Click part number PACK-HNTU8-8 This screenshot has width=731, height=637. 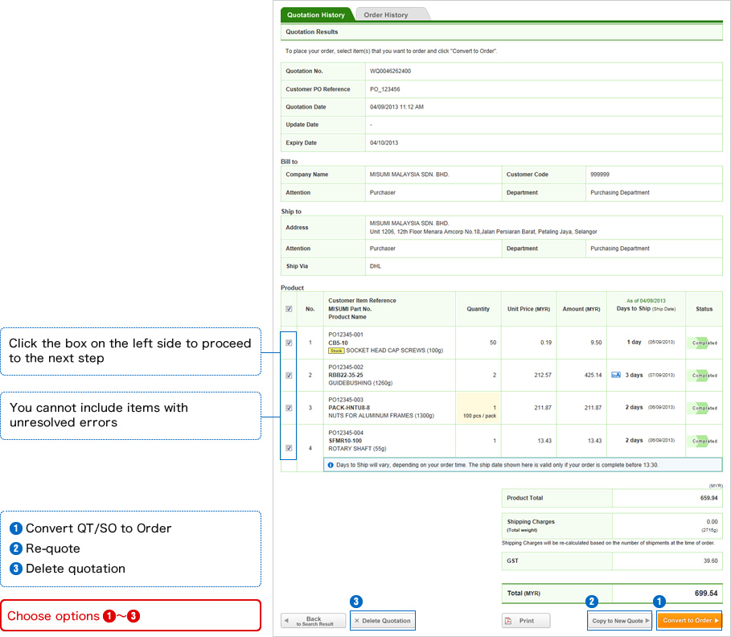click(x=349, y=408)
